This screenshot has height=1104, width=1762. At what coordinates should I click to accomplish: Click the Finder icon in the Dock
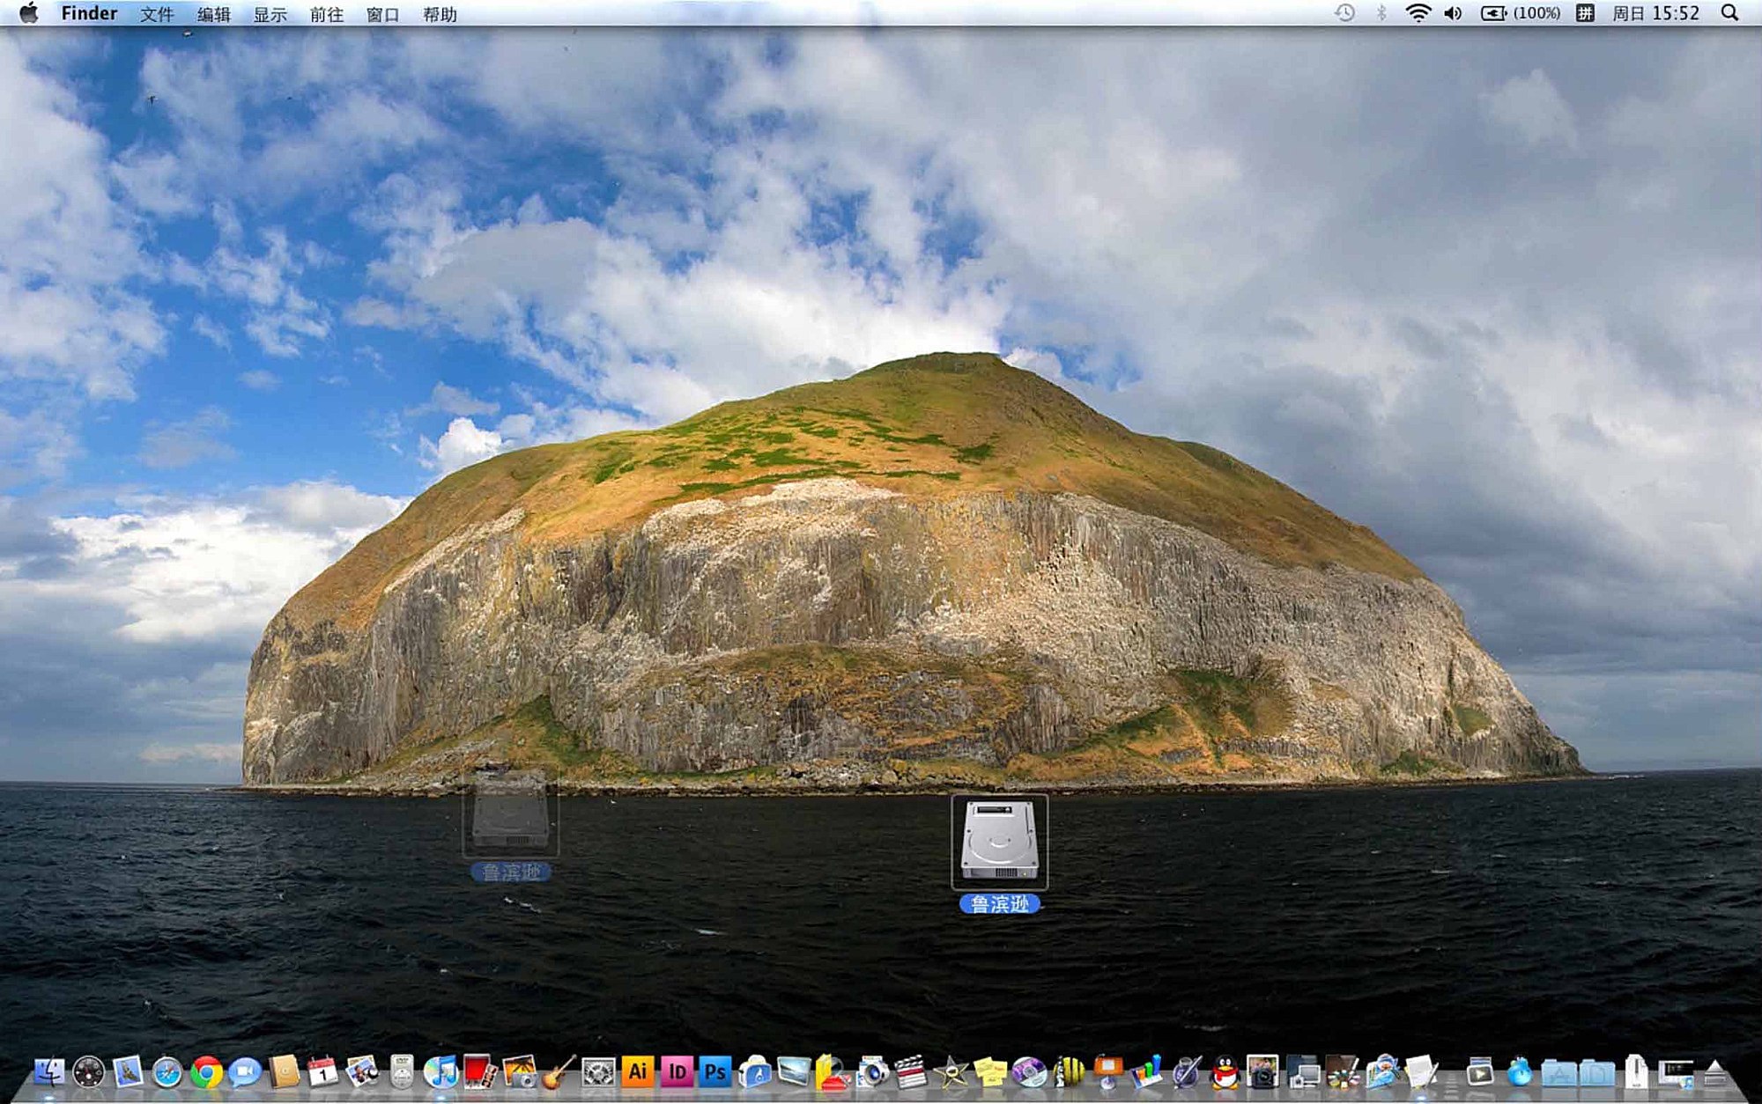pos(49,1072)
